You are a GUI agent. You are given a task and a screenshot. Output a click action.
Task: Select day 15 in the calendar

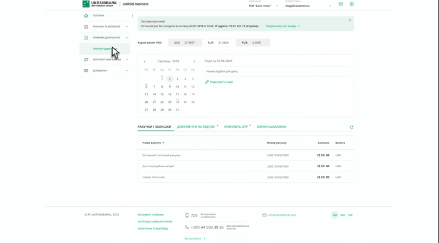point(162,94)
